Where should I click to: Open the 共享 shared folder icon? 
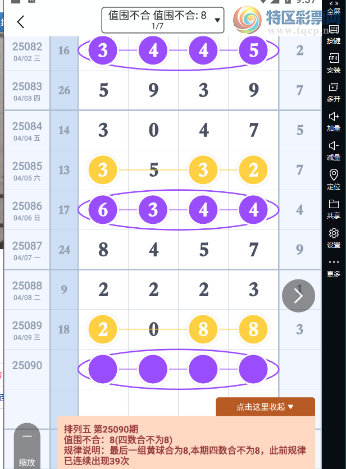click(x=334, y=209)
